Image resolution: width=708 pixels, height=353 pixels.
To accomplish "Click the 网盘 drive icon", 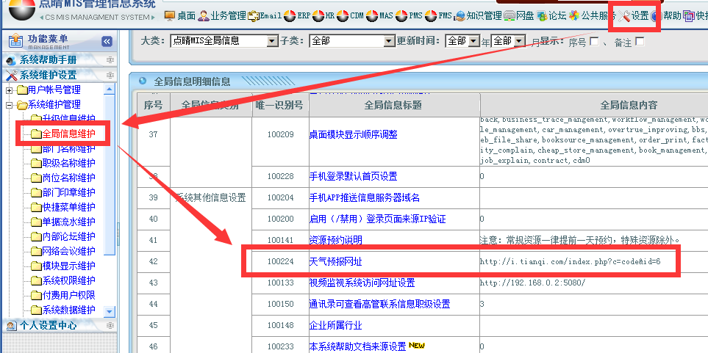I will point(509,15).
